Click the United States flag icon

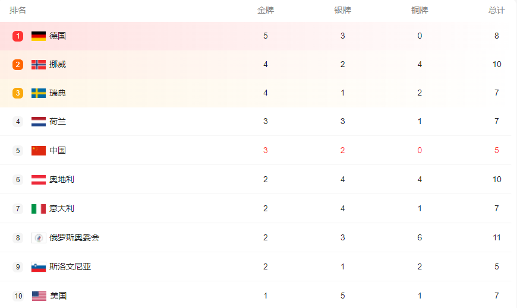tap(39, 296)
